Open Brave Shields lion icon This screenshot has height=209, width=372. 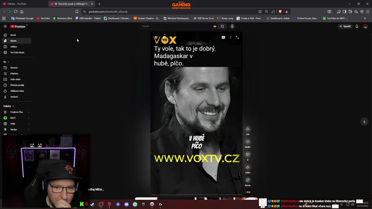point(280,12)
